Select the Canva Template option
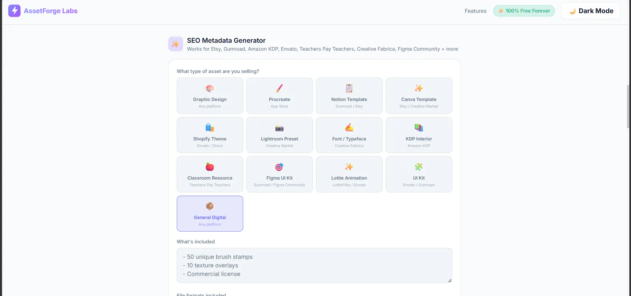 coord(419,96)
